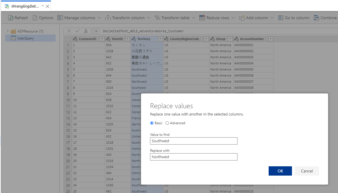Screen dimensions: 338x193
Task: Click the StoreID column type icon
Action: point(108,39)
